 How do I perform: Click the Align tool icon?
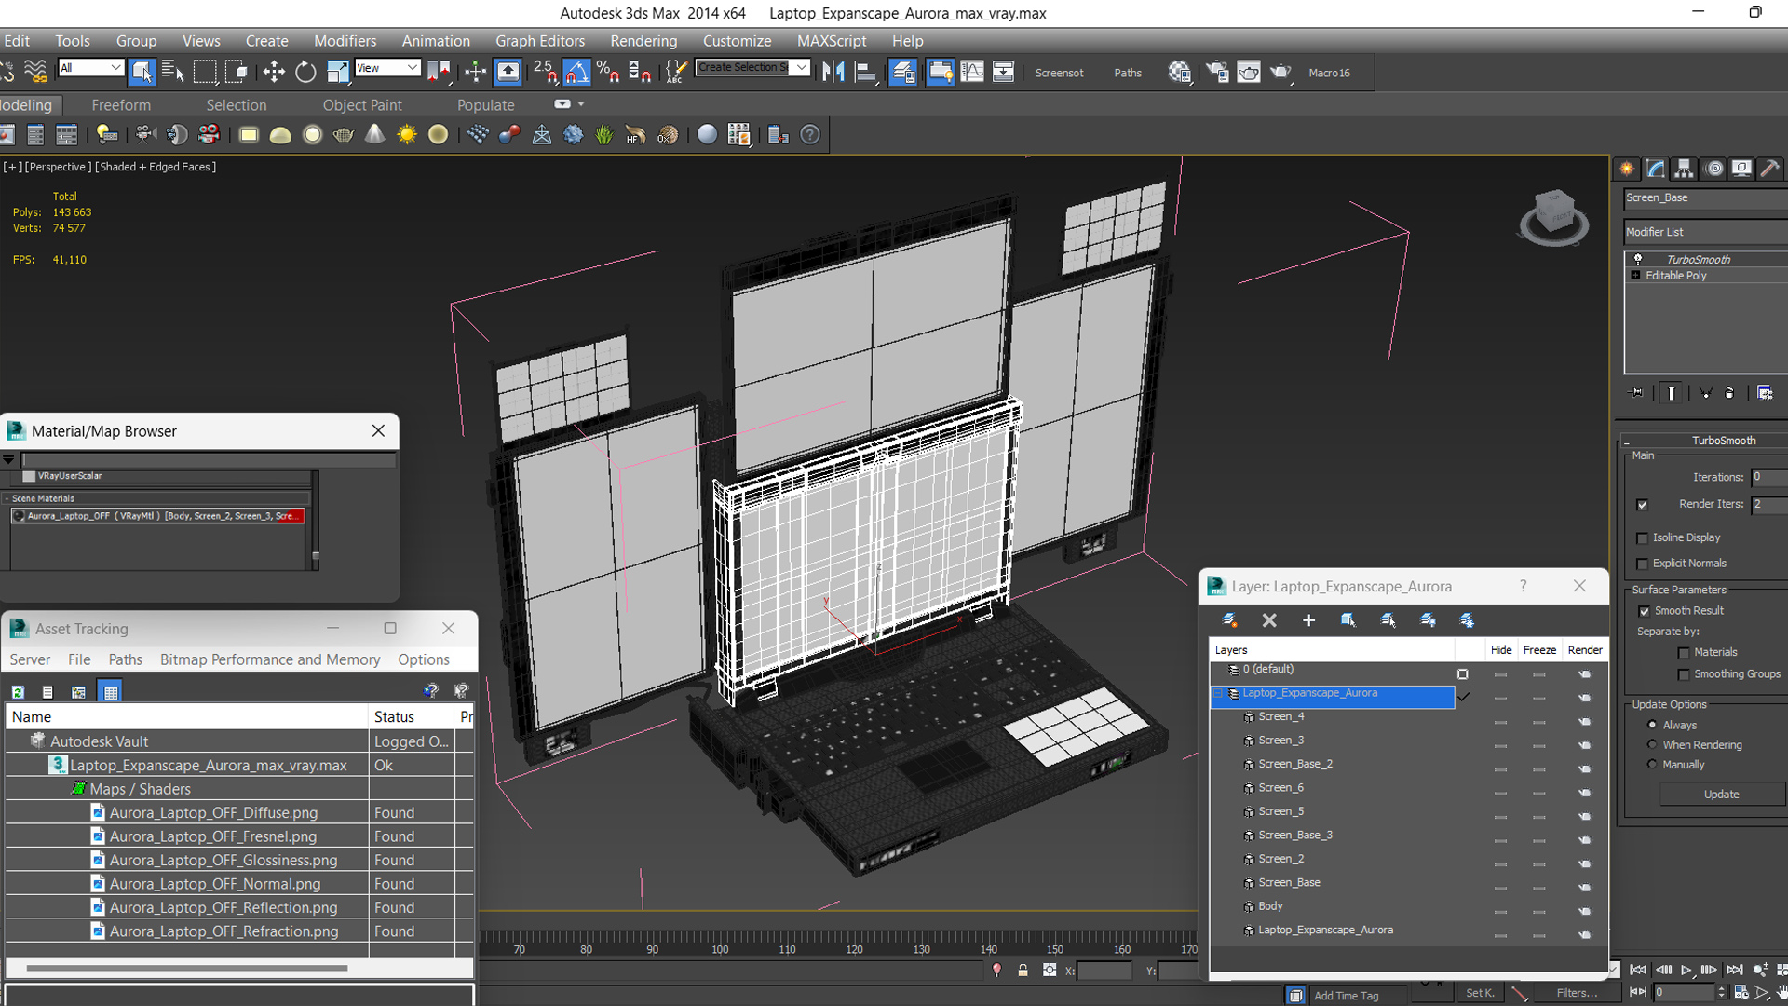pos(866,72)
